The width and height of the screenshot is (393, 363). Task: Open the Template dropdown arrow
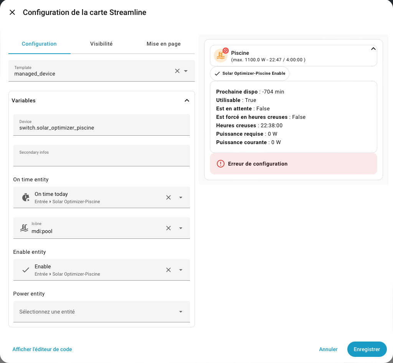coord(186,71)
